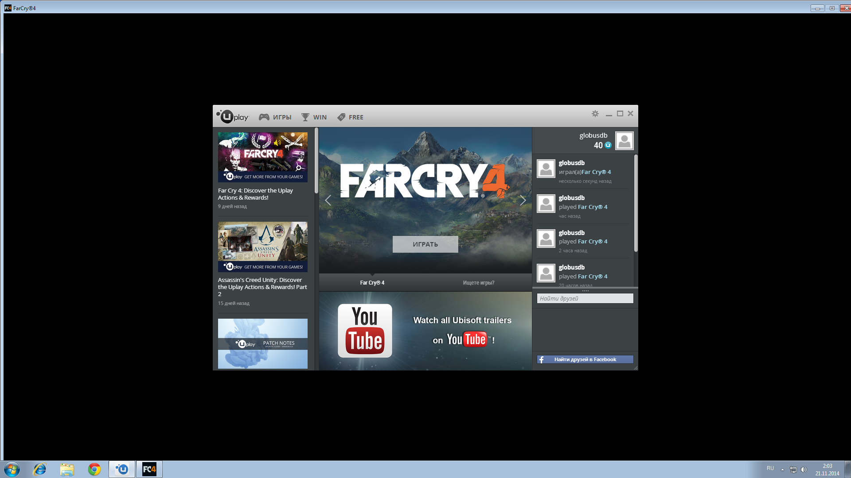The height and width of the screenshot is (478, 851).
Task: Click globusdb profile avatar at top
Action: [x=624, y=141]
